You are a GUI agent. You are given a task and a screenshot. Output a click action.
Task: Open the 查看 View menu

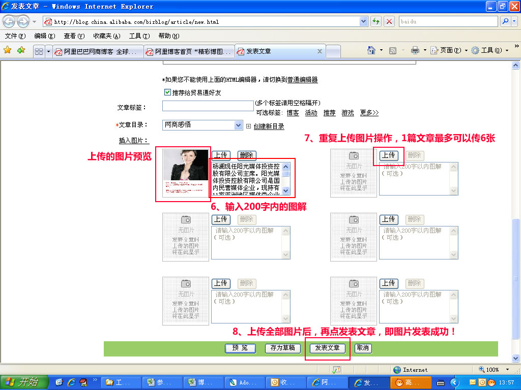coord(74,36)
